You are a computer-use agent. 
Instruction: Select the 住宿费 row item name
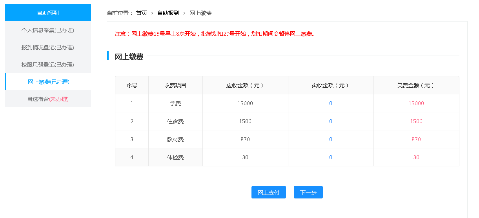[x=175, y=121]
